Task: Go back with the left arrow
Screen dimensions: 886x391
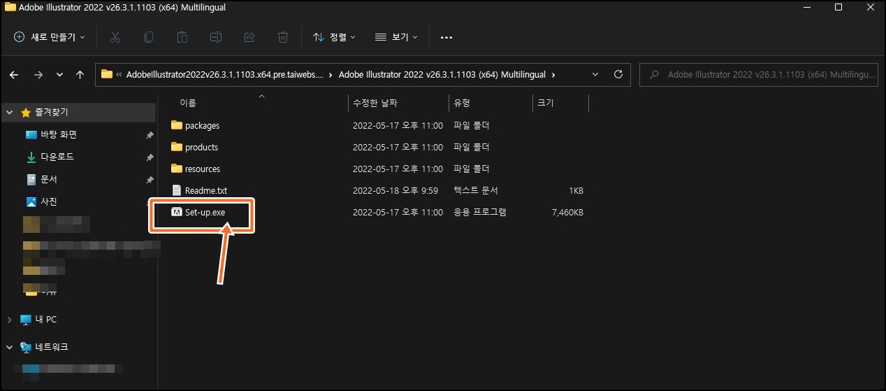Action: point(14,74)
